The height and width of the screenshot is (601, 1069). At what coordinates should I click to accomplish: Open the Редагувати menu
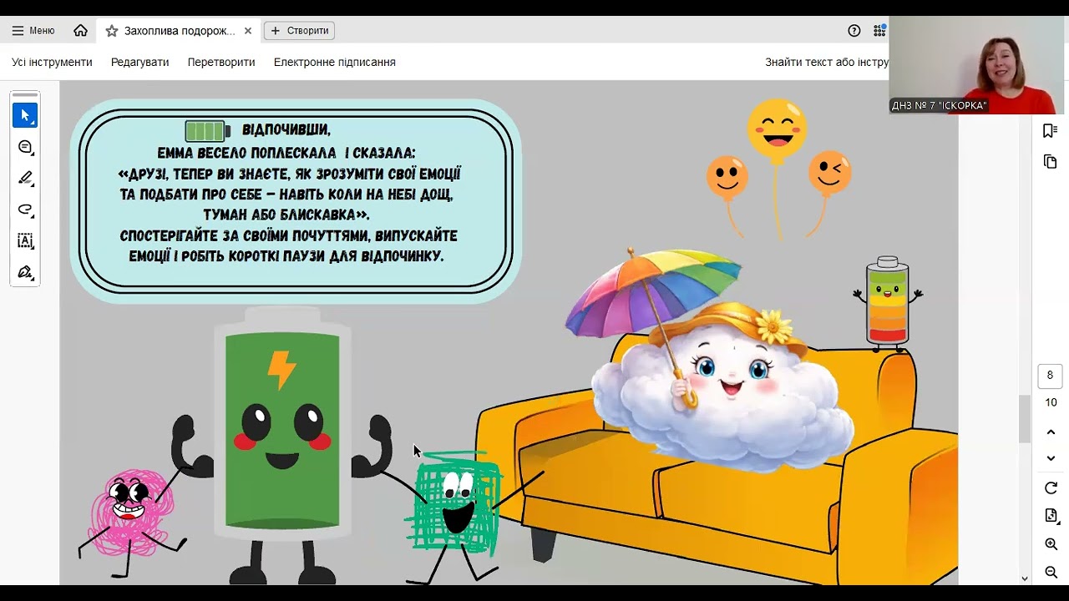click(139, 63)
